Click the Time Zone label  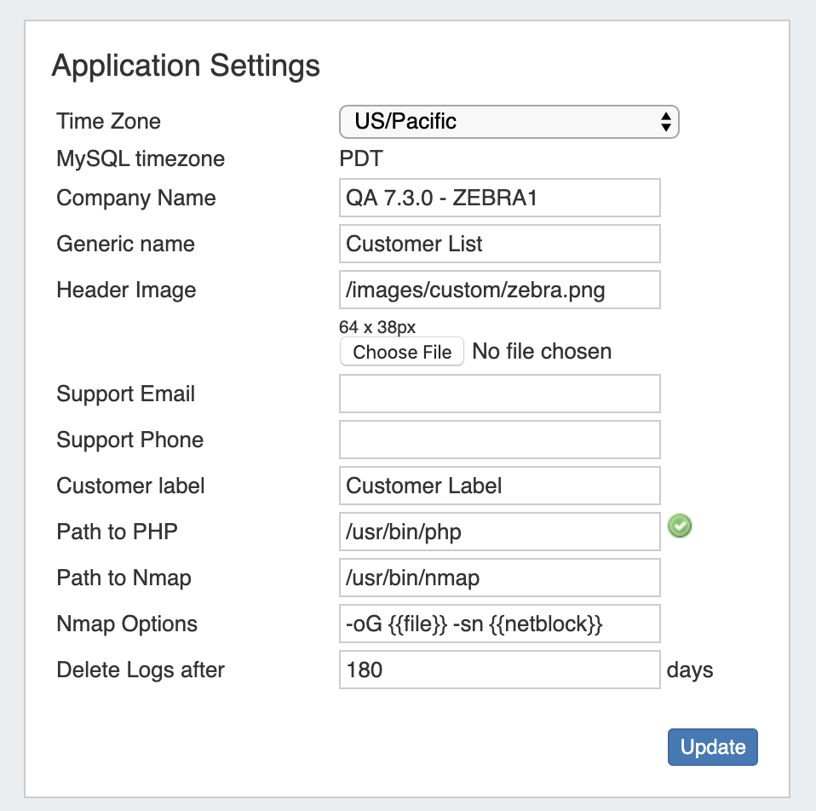[108, 122]
